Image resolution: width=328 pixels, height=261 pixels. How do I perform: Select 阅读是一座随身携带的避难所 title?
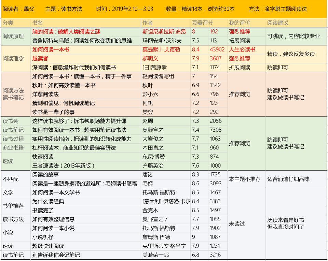[x=84, y=184]
